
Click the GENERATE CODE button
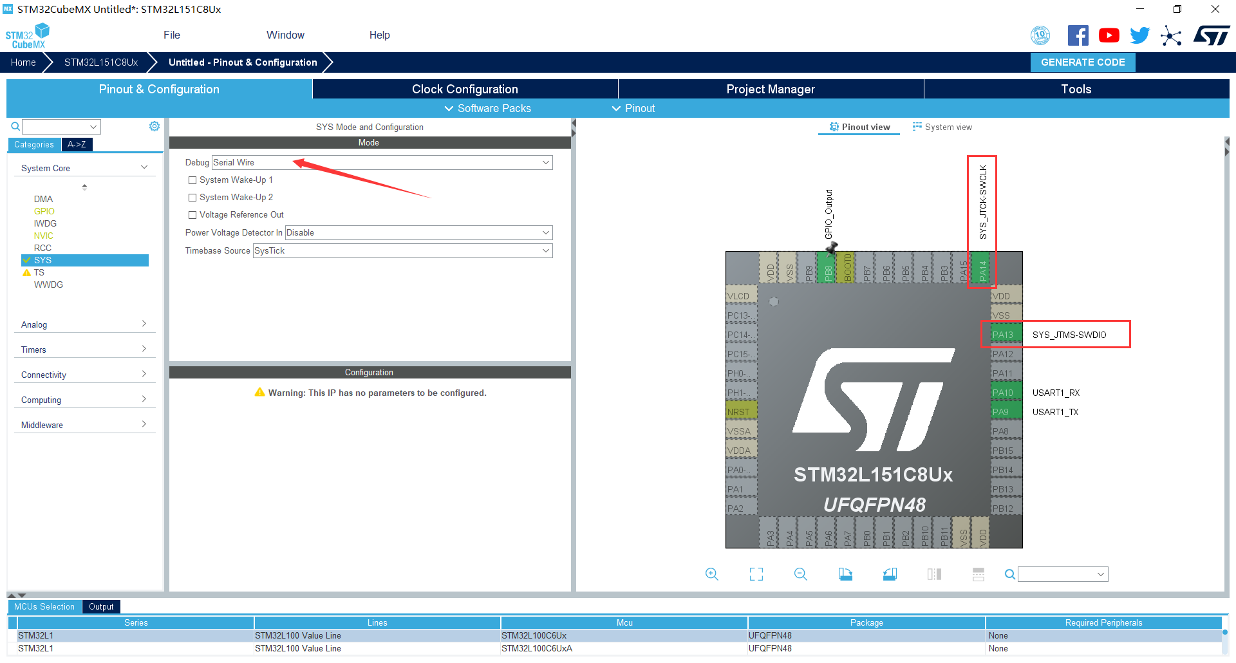click(1083, 62)
